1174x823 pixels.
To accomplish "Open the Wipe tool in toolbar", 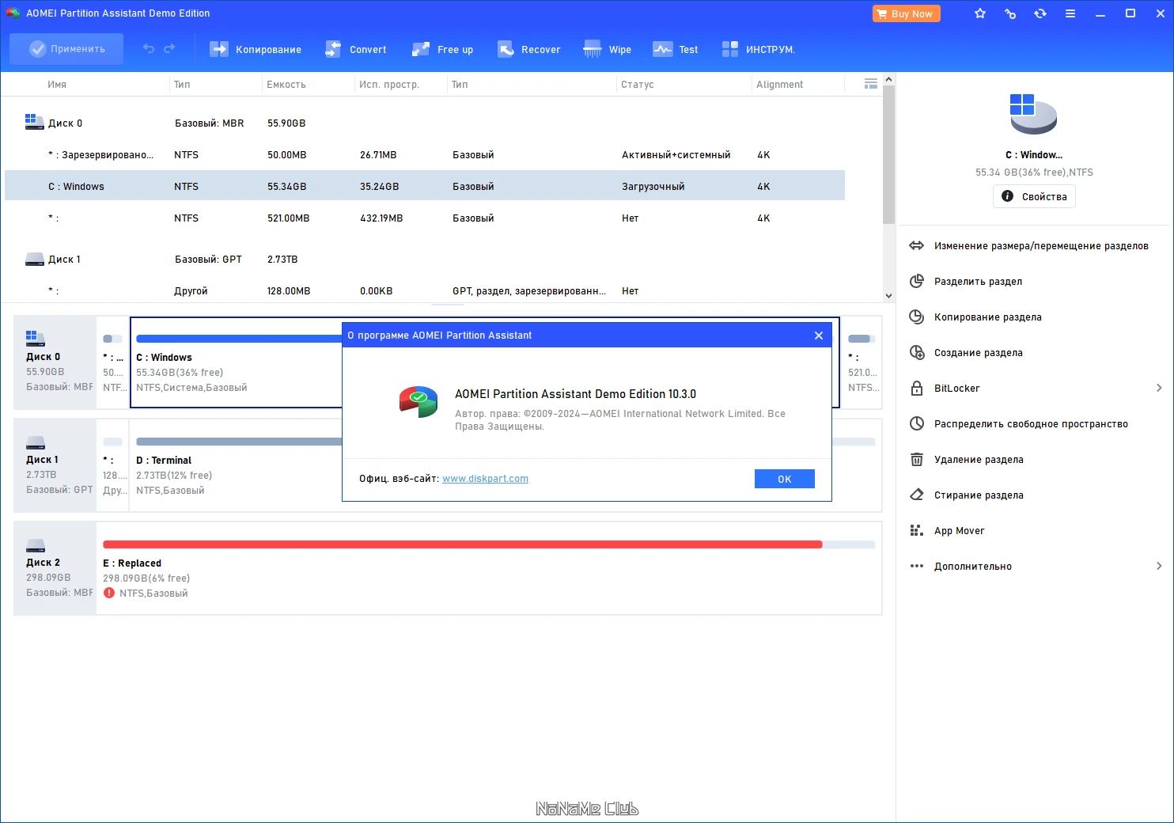I will [x=607, y=49].
